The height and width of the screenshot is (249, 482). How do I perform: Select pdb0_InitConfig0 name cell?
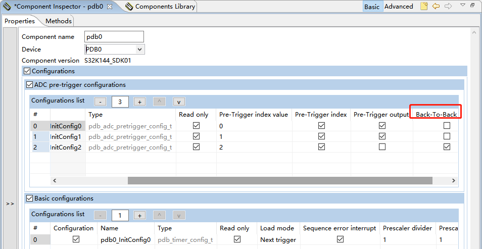click(x=126, y=240)
